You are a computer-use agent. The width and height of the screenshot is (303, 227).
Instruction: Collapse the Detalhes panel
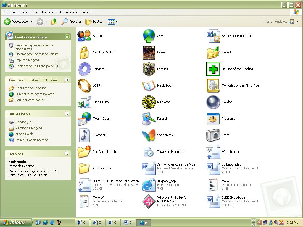click(x=67, y=154)
